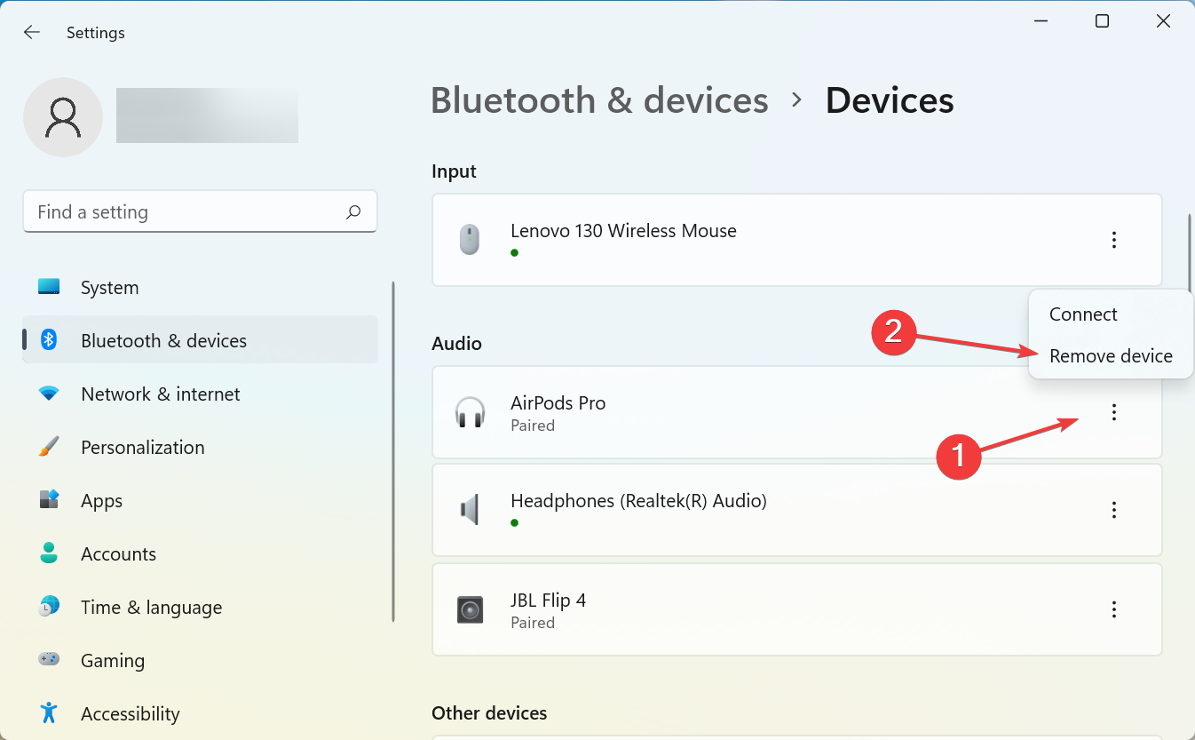Choose Connect from the context menu
The height and width of the screenshot is (740, 1195).
(1111, 314)
